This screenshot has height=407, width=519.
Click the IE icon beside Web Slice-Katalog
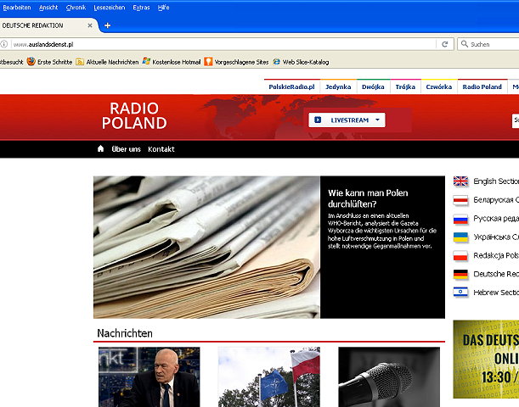[x=276, y=62]
